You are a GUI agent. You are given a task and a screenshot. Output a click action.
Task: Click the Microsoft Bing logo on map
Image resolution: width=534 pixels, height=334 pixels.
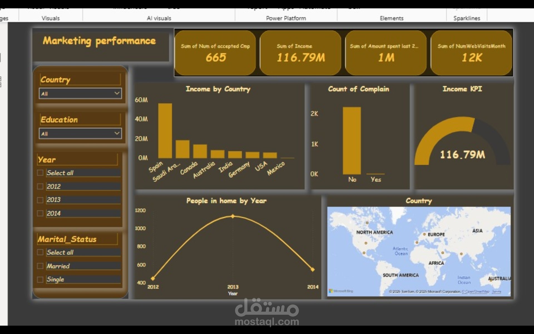[x=341, y=291]
